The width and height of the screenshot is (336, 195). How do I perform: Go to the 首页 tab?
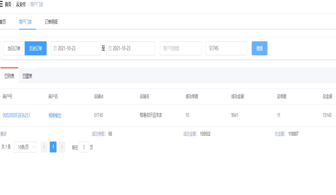pyautogui.click(x=3, y=22)
